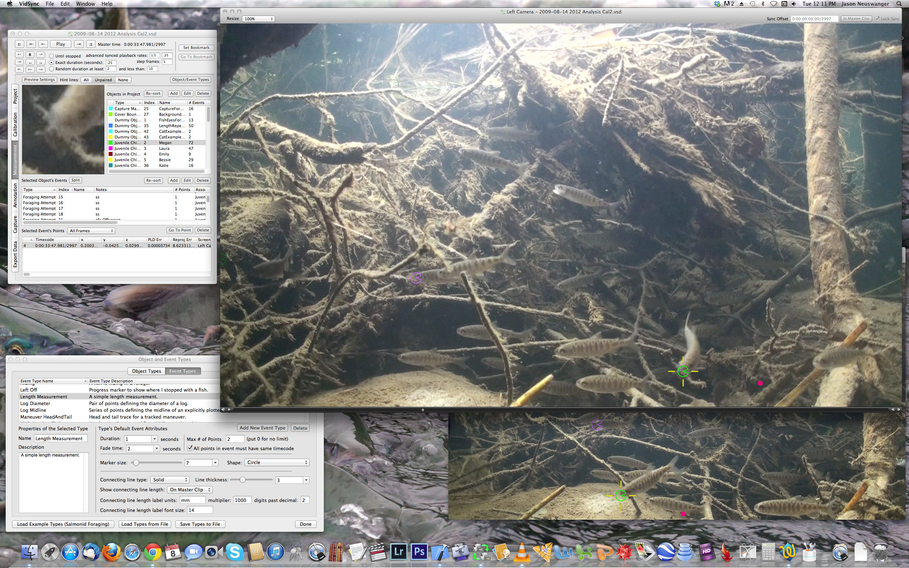Step forward with top-row arrow-to-bar icon
Screen dimensions: 909x568
tap(79, 44)
